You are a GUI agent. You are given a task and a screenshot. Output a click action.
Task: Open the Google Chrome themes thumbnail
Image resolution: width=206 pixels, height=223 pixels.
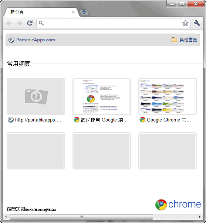coord(168,97)
